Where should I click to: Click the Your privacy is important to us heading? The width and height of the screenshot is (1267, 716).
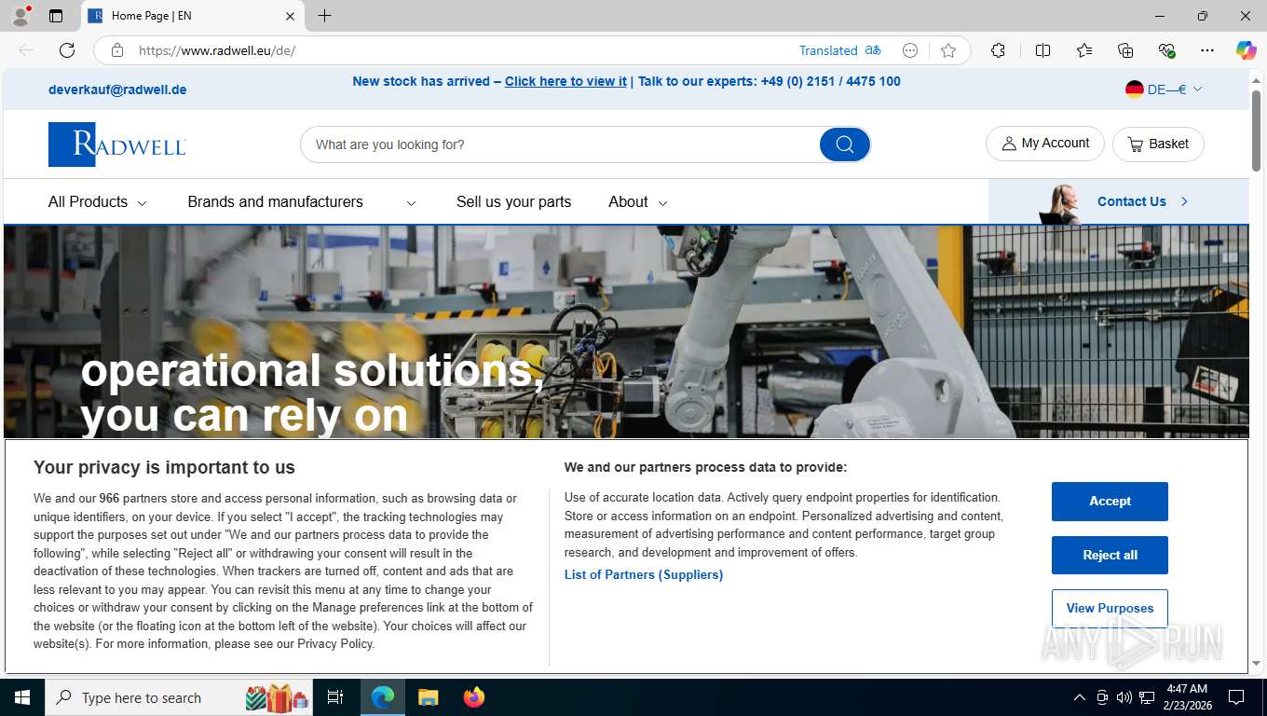(164, 467)
